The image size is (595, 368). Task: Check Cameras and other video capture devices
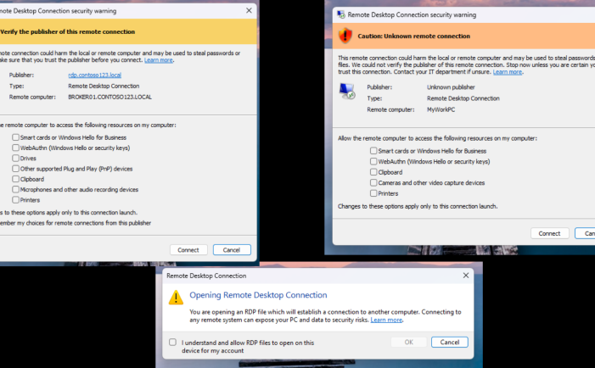click(373, 182)
